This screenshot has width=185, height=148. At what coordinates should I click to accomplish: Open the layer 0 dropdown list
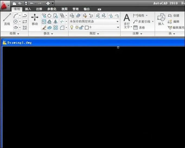click(118, 27)
